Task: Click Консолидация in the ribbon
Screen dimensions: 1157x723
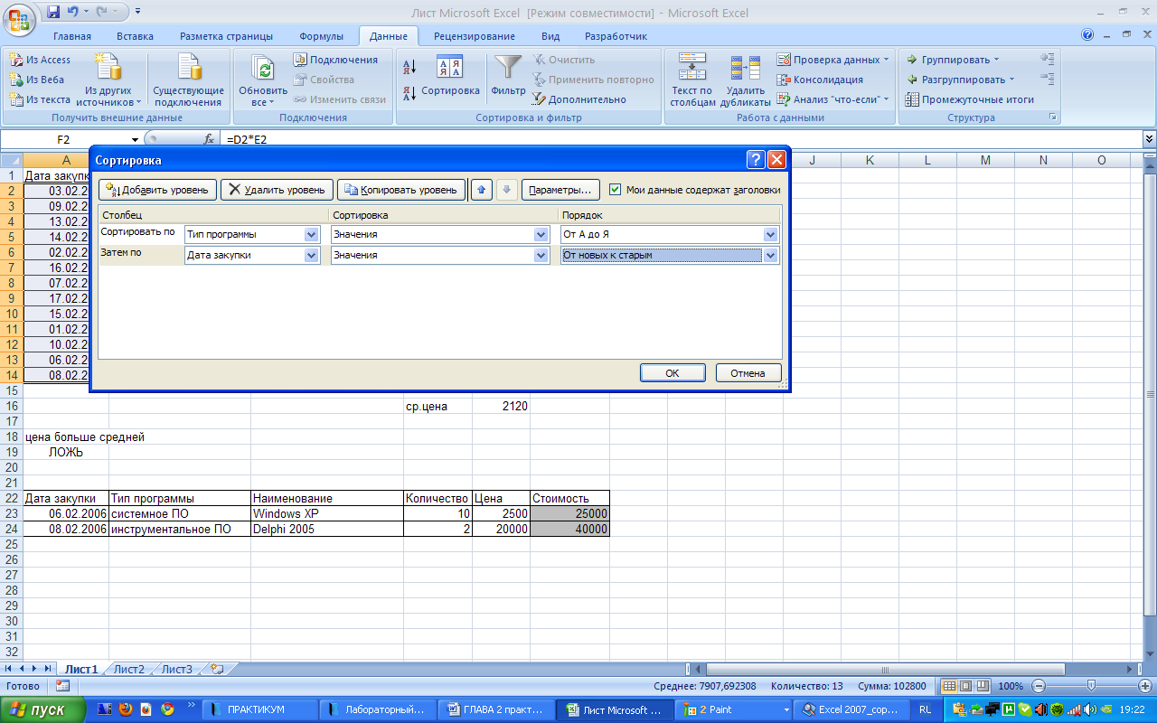Action: [821, 80]
